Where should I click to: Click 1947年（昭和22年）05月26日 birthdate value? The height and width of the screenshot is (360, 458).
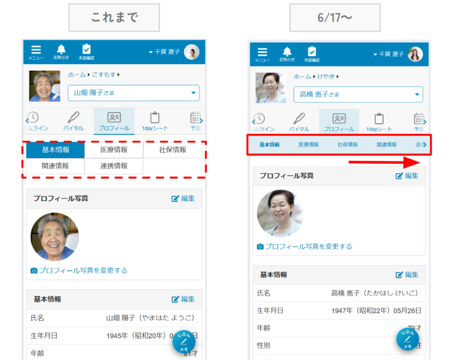coord(376,311)
